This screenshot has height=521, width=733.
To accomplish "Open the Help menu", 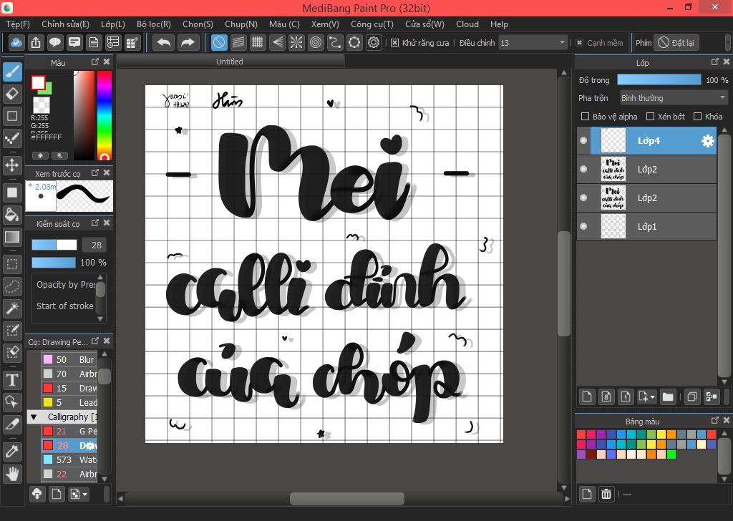I will pos(499,24).
